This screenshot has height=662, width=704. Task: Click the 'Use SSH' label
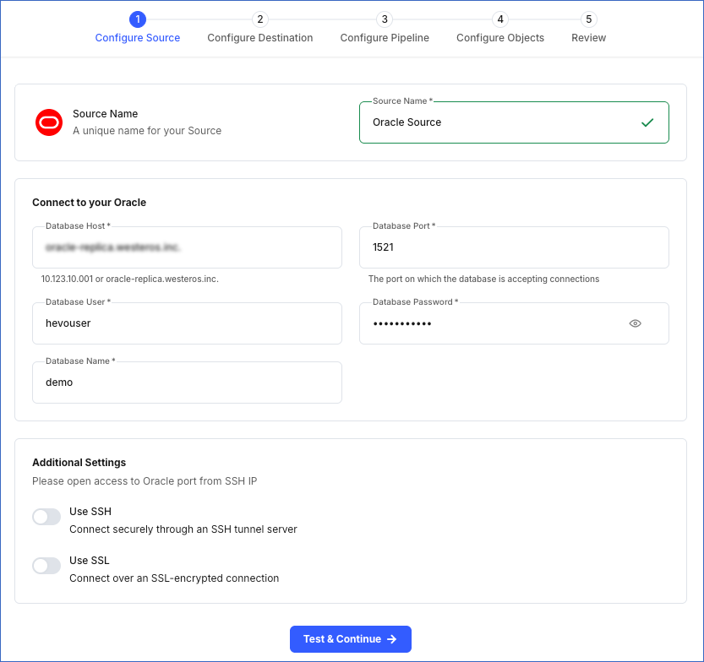pyautogui.click(x=90, y=512)
